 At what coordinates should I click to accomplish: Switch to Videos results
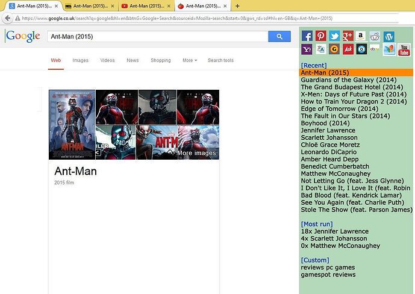[107, 60]
